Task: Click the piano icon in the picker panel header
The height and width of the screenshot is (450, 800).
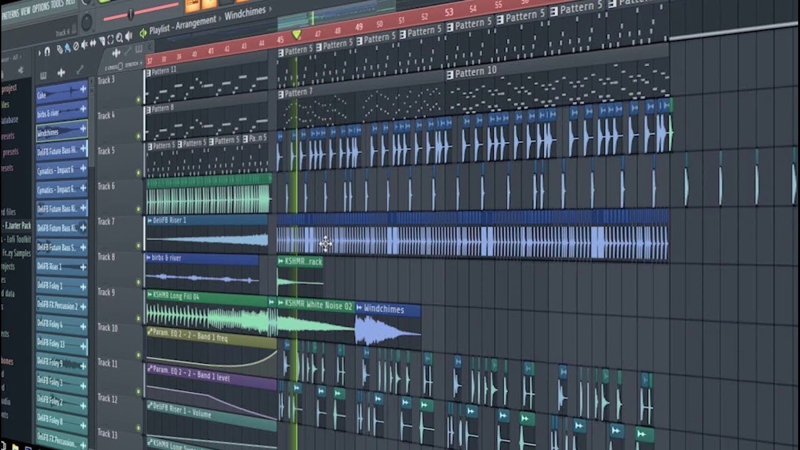Action: 43,75
